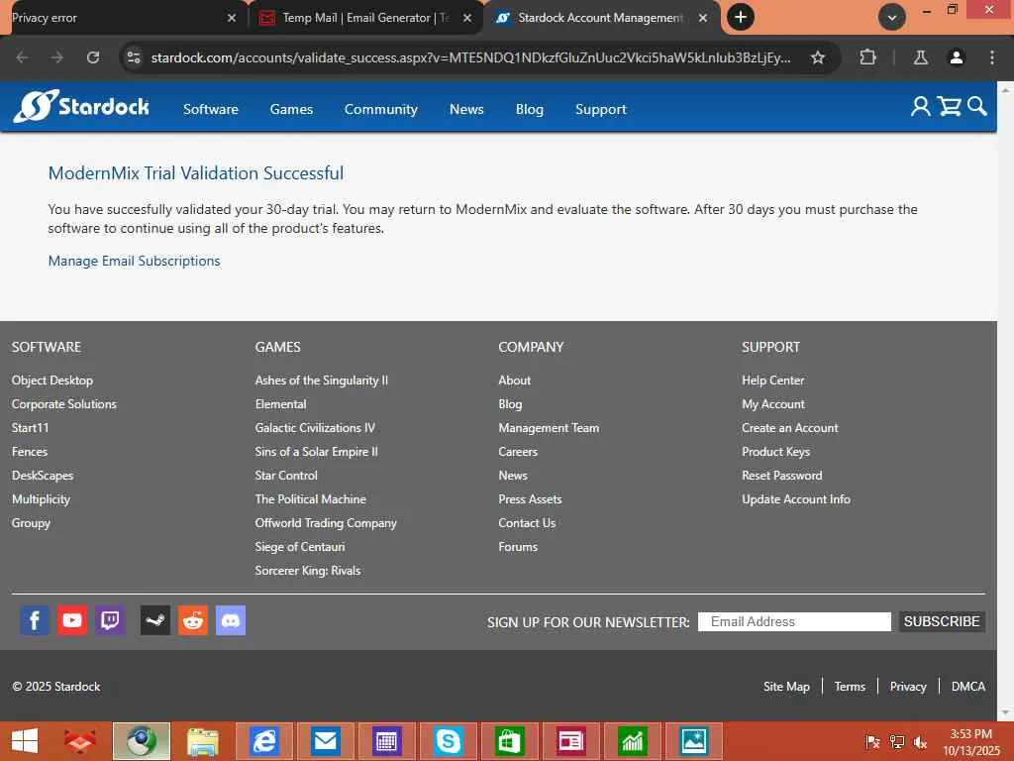The image size is (1014, 761).
Task: Open the Start11 footer link
Action: pyautogui.click(x=31, y=428)
